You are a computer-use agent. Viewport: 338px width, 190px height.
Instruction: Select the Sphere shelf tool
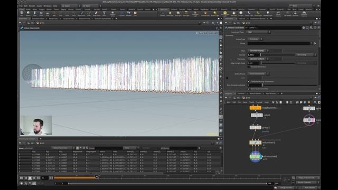click(x=28, y=14)
